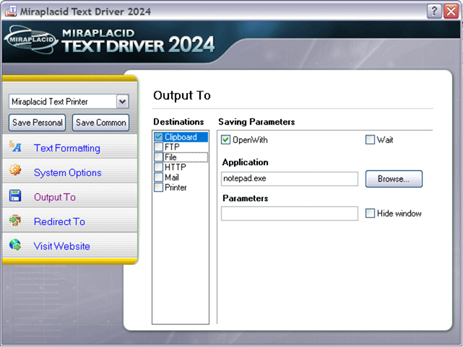Open the Miraplacid Text Printer dropdown
463x347 pixels.
[123, 102]
